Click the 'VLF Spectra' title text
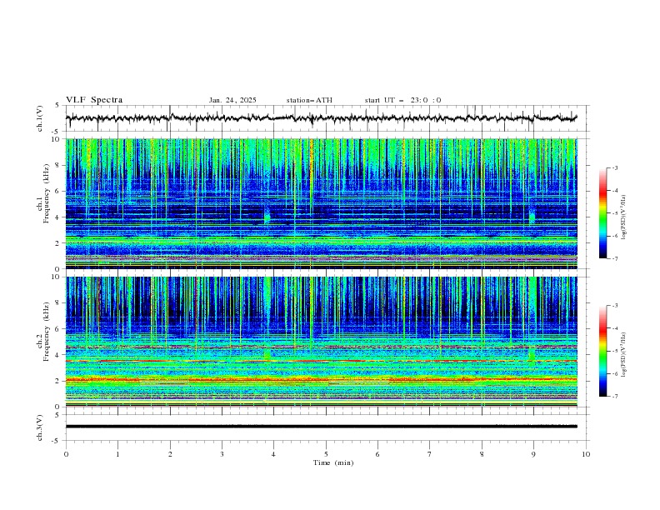This screenshot has height=510, width=660. (x=94, y=100)
